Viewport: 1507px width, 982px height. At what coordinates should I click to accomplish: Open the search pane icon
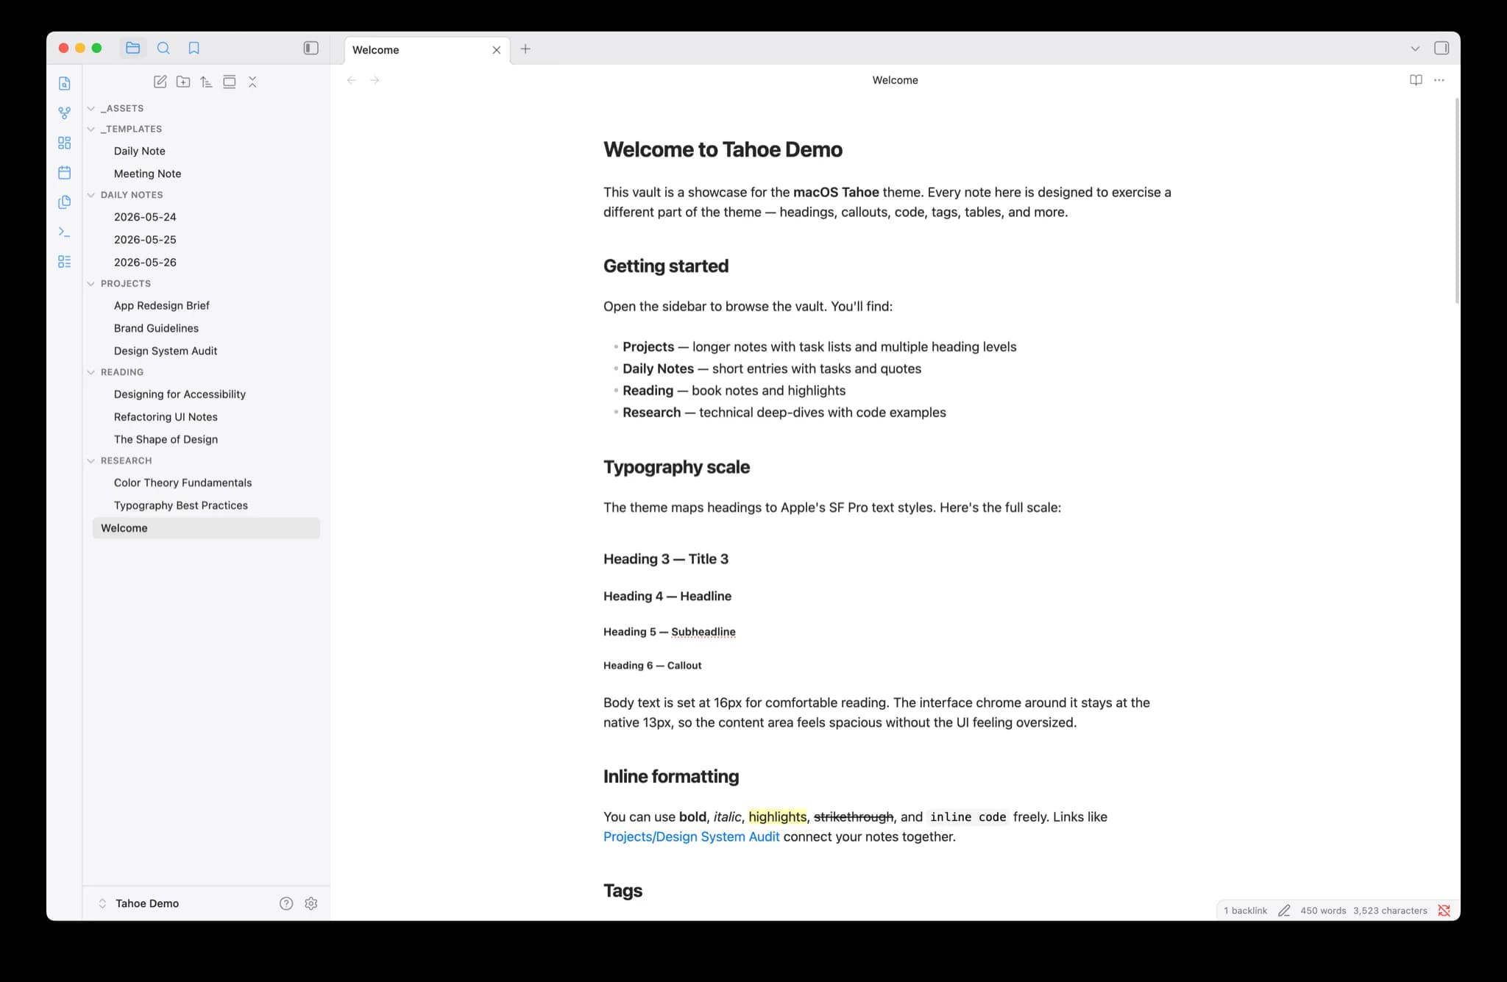[163, 48]
